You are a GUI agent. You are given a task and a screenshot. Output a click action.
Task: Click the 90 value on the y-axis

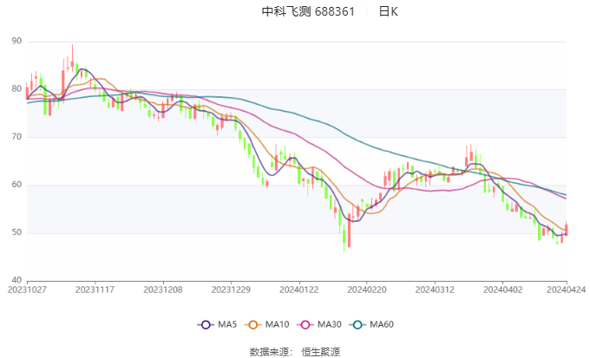pyautogui.click(x=16, y=42)
